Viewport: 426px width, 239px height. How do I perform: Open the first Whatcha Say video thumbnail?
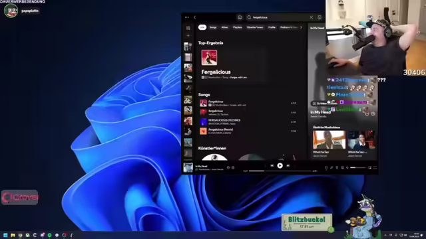pos(329,140)
